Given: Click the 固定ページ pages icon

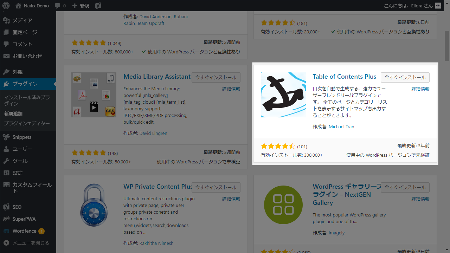Looking at the screenshot, I should (6, 32).
